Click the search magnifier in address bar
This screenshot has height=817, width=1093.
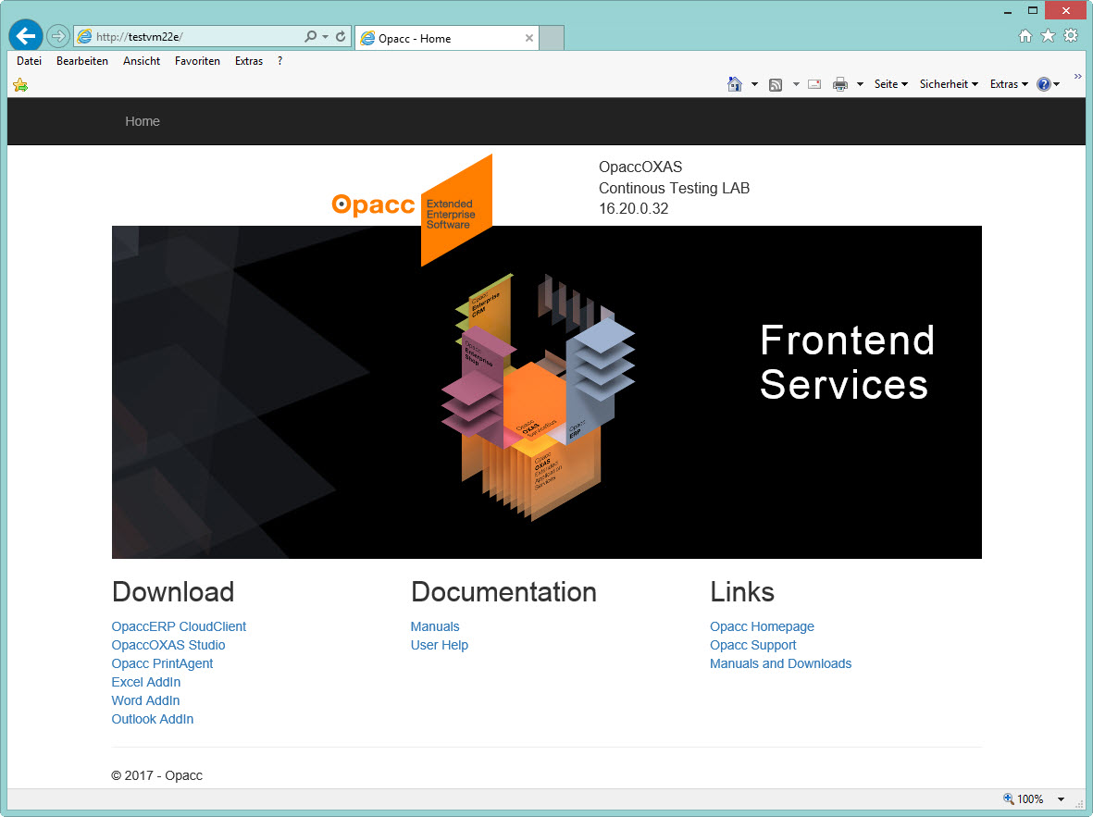[311, 36]
